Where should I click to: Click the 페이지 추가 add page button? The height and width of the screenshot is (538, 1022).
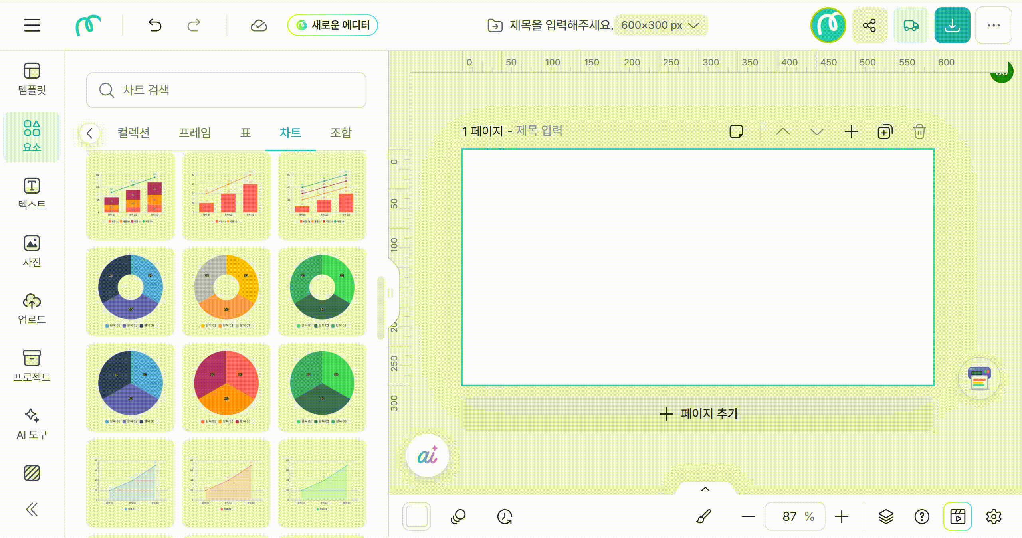[x=698, y=414]
